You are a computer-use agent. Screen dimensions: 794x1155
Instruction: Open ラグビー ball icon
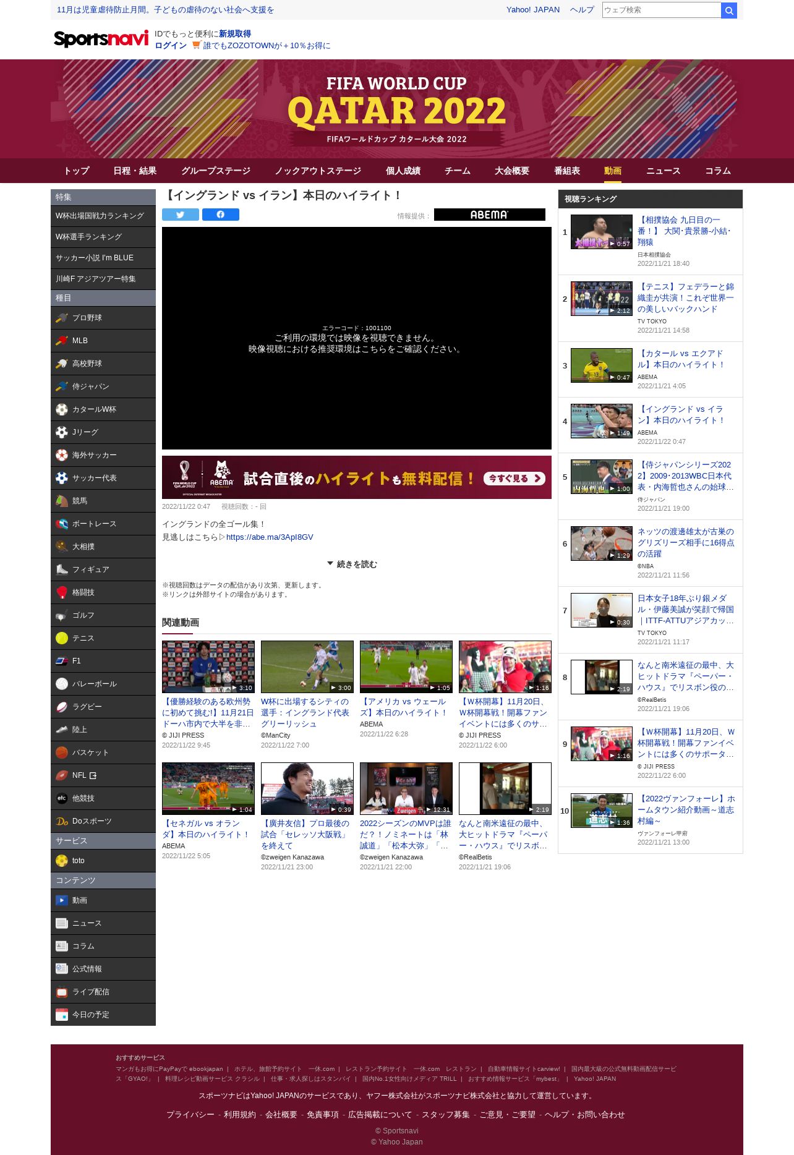pyautogui.click(x=62, y=707)
